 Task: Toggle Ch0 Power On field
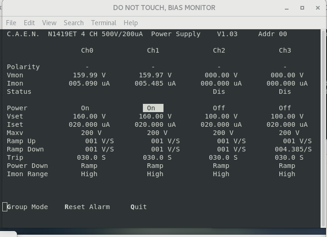pos(85,108)
